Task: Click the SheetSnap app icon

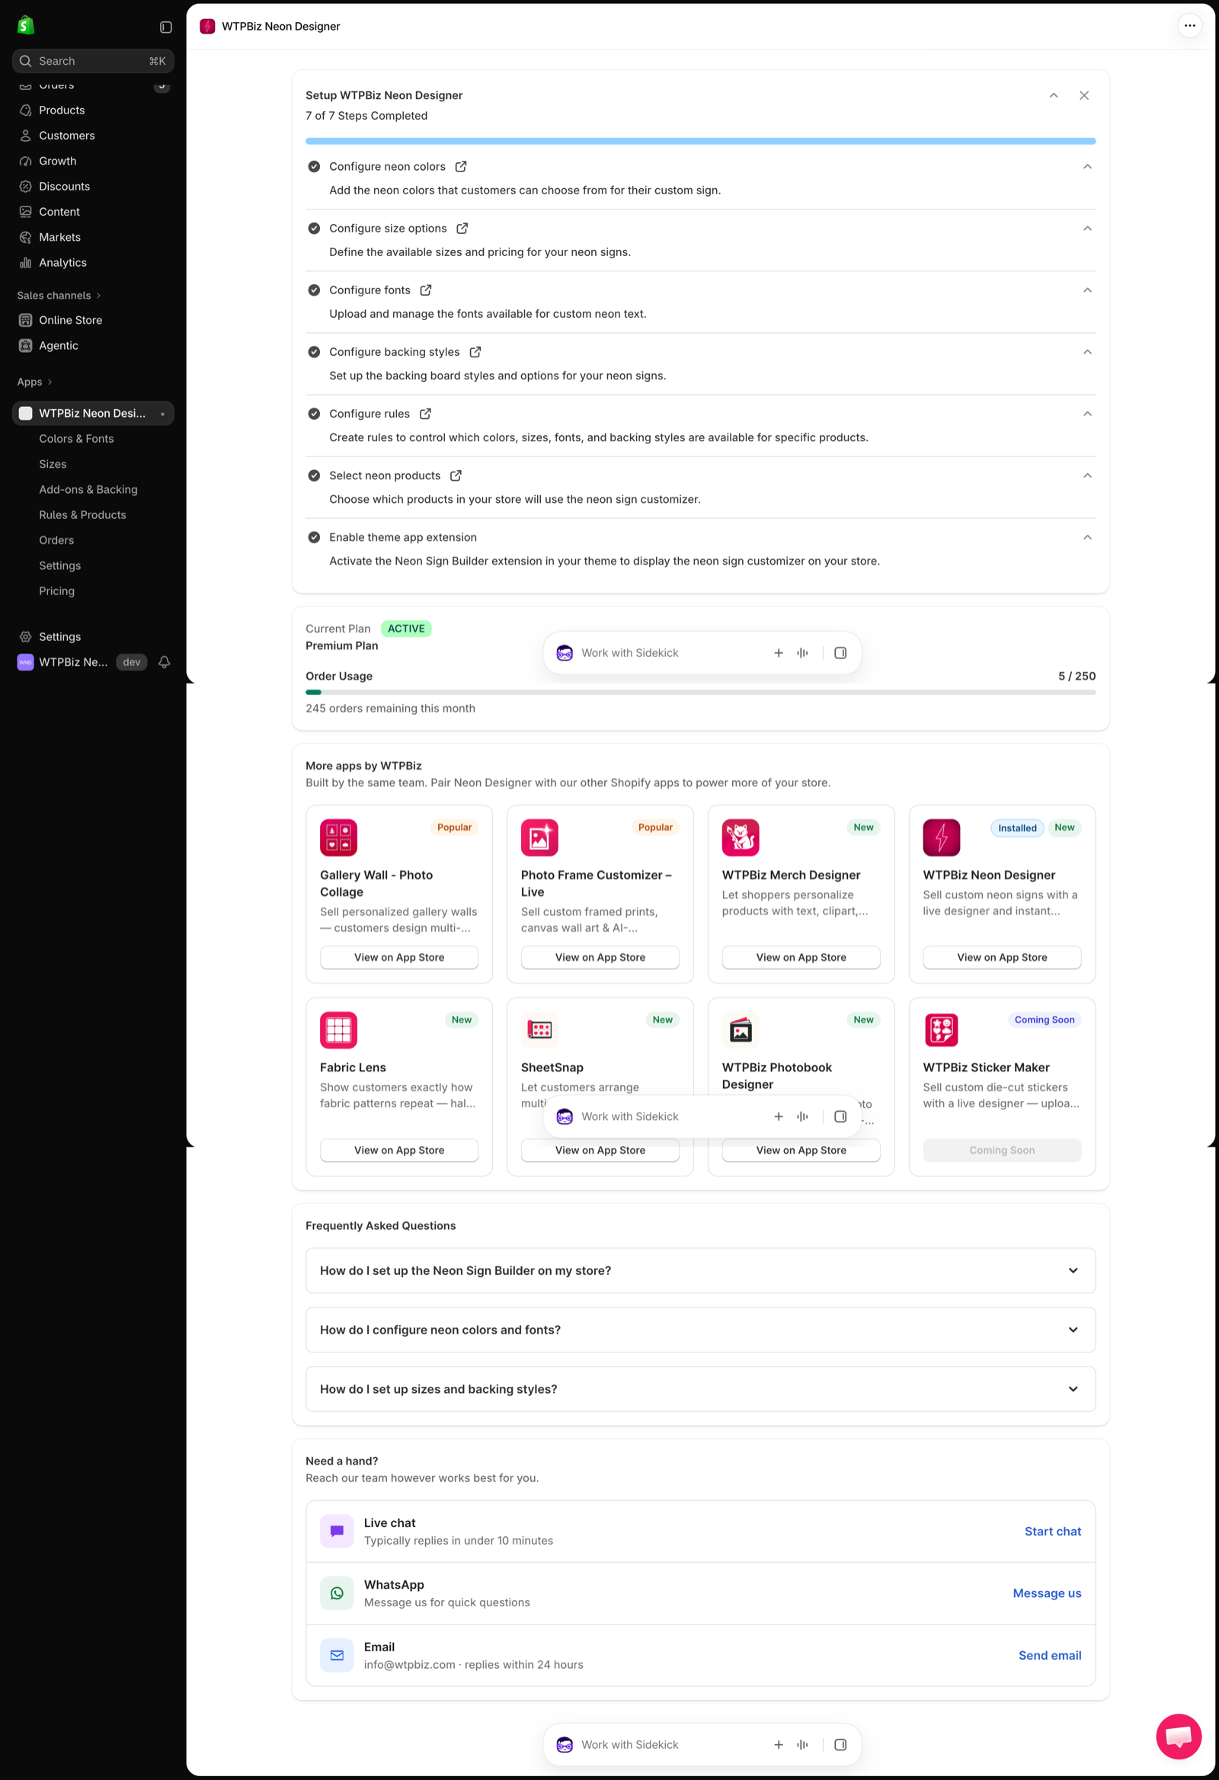Action: click(x=539, y=1029)
